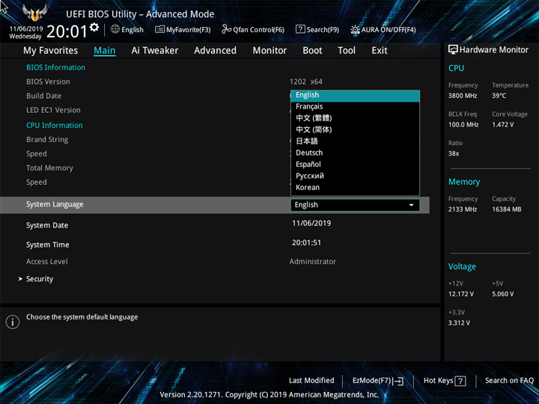Click the System Language dropdown arrow
This screenshot has width=539, height=404.
tap(411, 205)
